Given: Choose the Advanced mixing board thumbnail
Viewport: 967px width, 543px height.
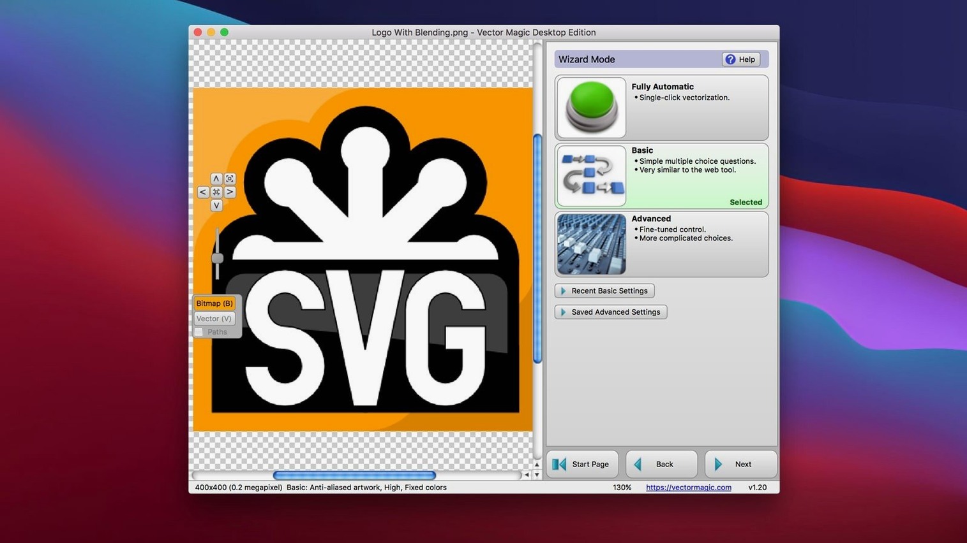Looking at the screenshot, I should pos(591,244).
